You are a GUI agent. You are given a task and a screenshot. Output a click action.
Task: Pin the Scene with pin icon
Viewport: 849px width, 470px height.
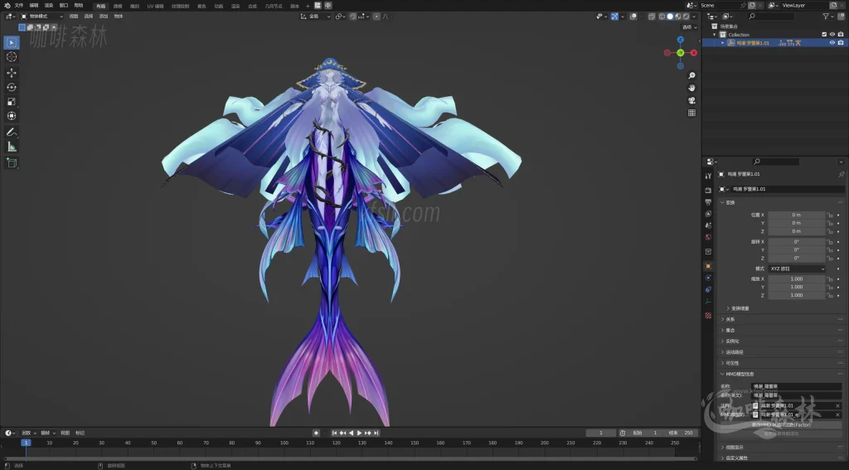[744, 6]
